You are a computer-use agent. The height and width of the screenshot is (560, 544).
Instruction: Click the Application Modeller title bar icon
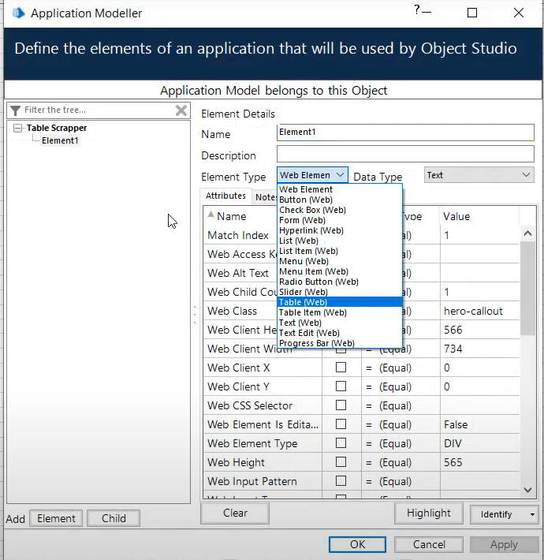19,13
